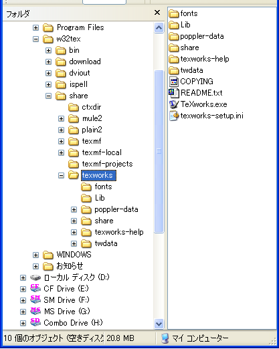Click the folder tree scroll down arrow

click(x=159, y=324)
